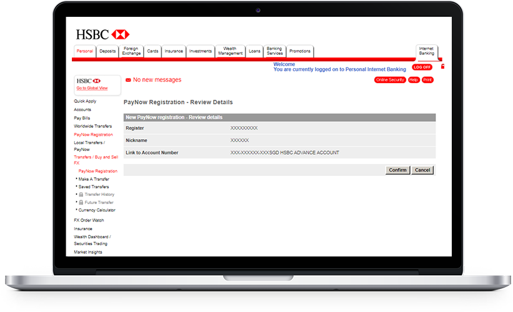Click the New PayNow registration table header

[279, 117]
